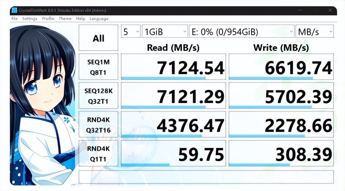Open the Settings menu

(x=30, y=19)
